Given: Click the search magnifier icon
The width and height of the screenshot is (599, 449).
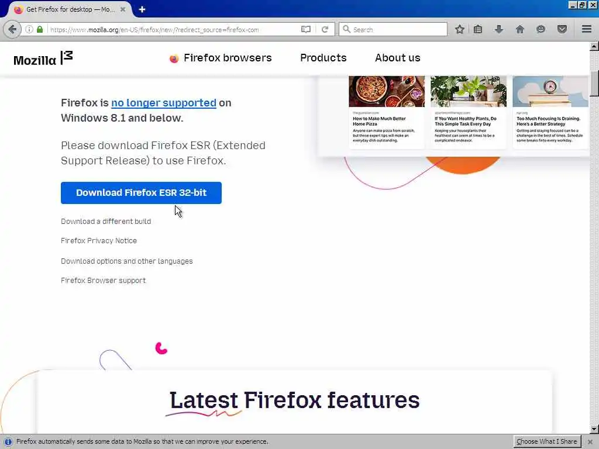Looking at the screenshot, I should (x=346, y=29).
